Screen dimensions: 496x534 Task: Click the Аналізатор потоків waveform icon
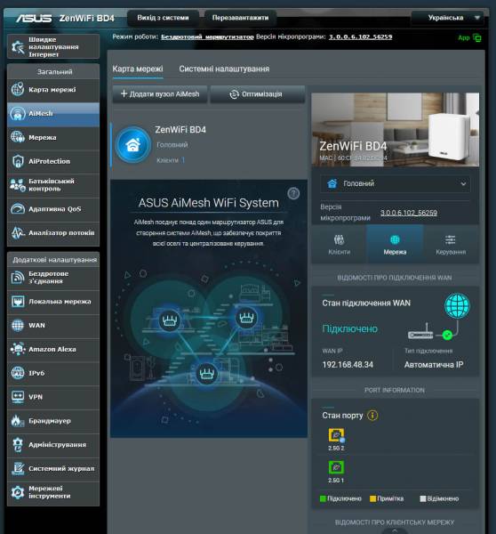[x=18, y=232]
